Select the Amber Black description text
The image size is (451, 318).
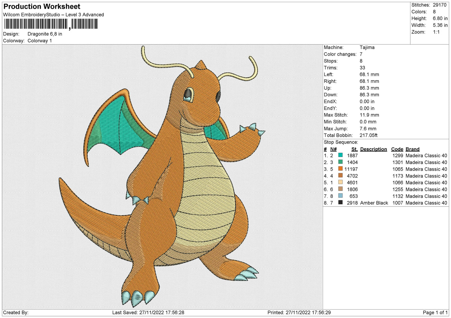(x=374, y=203)
